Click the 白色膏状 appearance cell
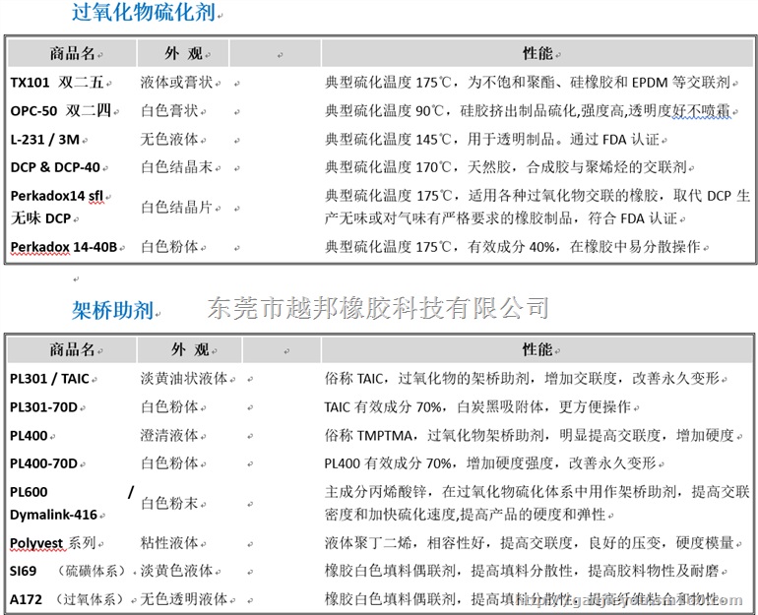758x615 pixels. coord(169,110)
